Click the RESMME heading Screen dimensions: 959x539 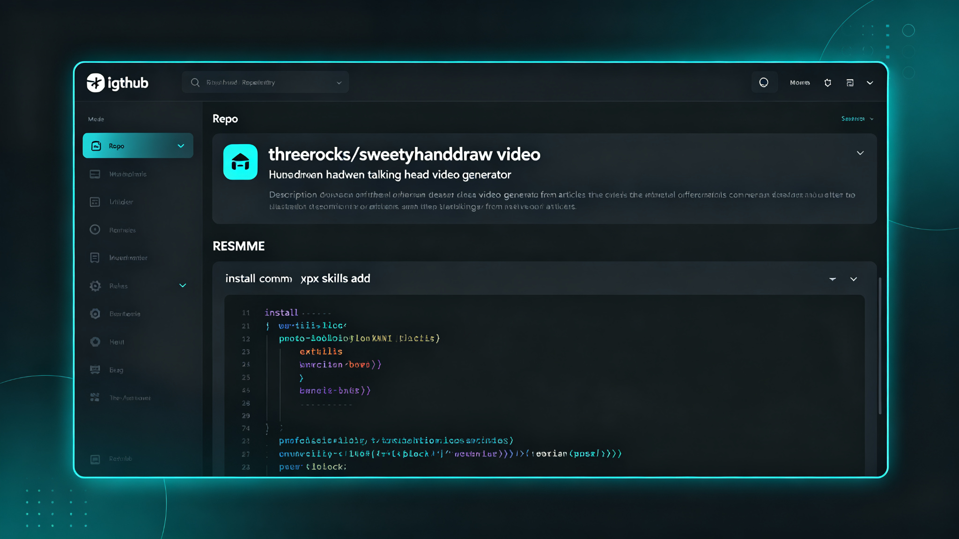click(x=239, y=246)
